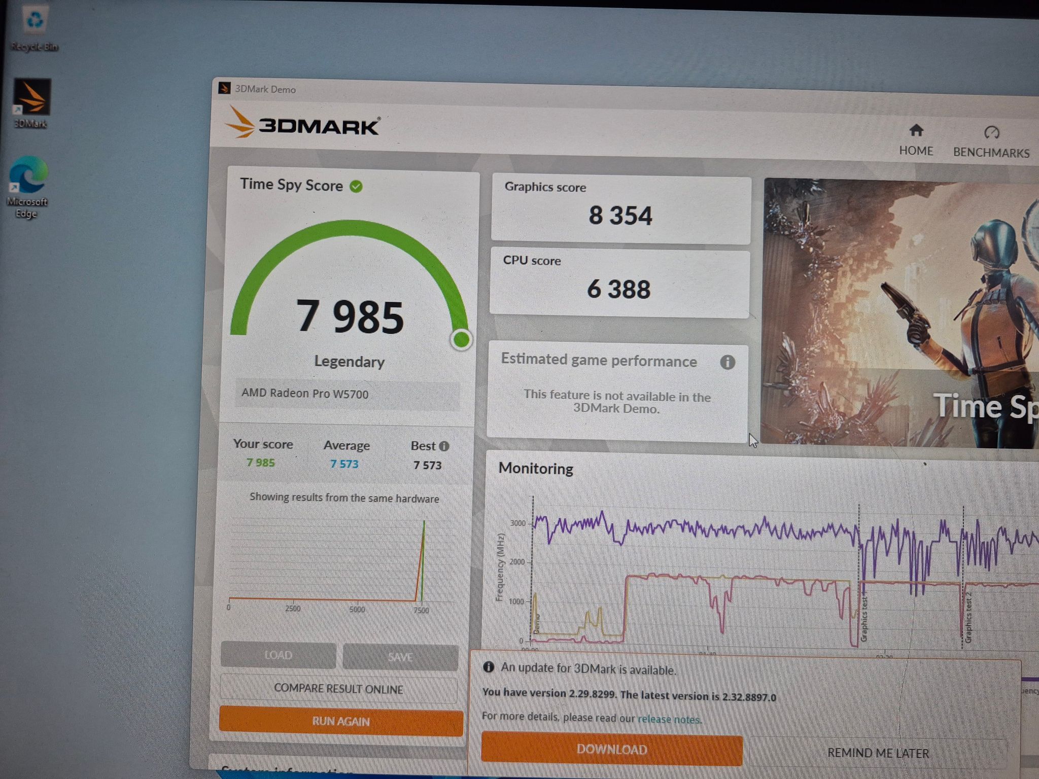
Task: Click the 3DMARK logo in the header
Action: (303, 123)
